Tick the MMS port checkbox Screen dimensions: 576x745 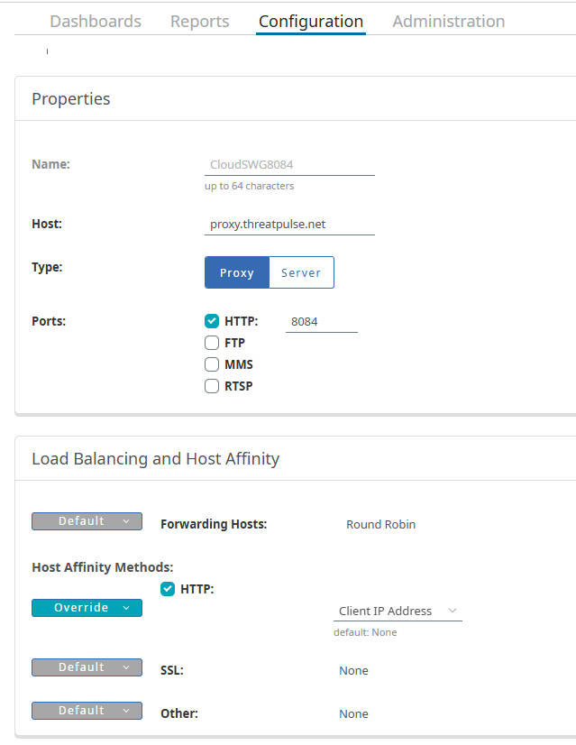pos(212,365)
